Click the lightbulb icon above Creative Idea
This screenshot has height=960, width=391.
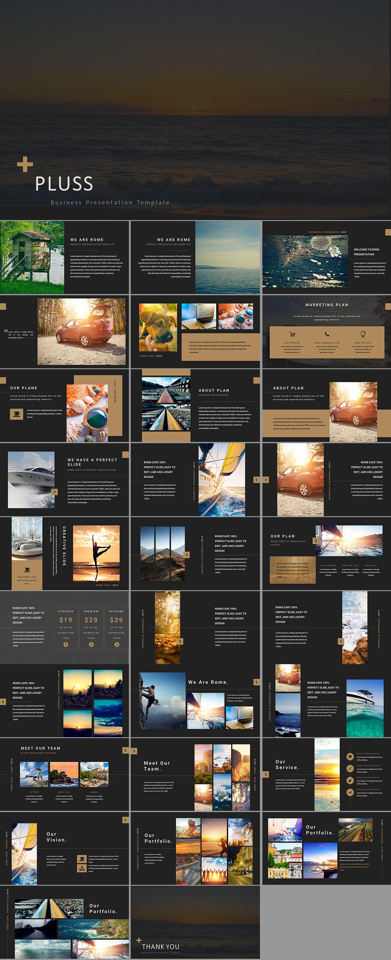[363, 334]
